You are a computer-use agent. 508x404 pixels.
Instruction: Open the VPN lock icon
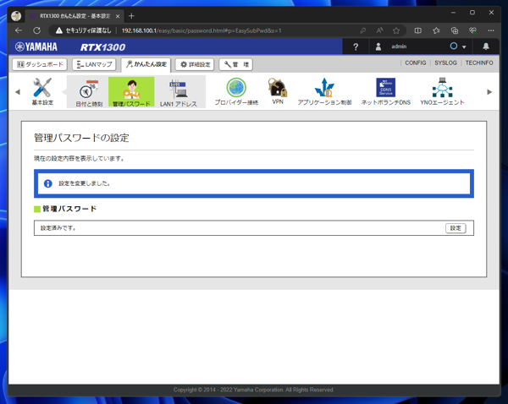pos(278,91)
